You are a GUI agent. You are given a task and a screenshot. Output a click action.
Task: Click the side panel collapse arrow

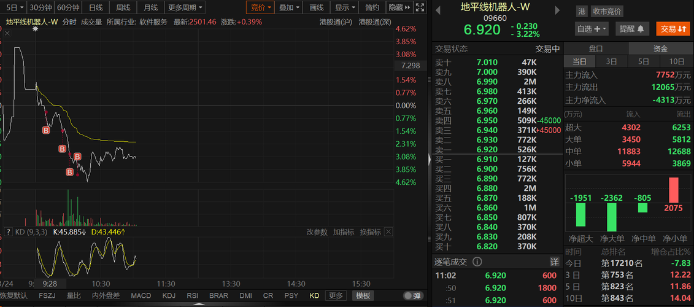point(429,160)
